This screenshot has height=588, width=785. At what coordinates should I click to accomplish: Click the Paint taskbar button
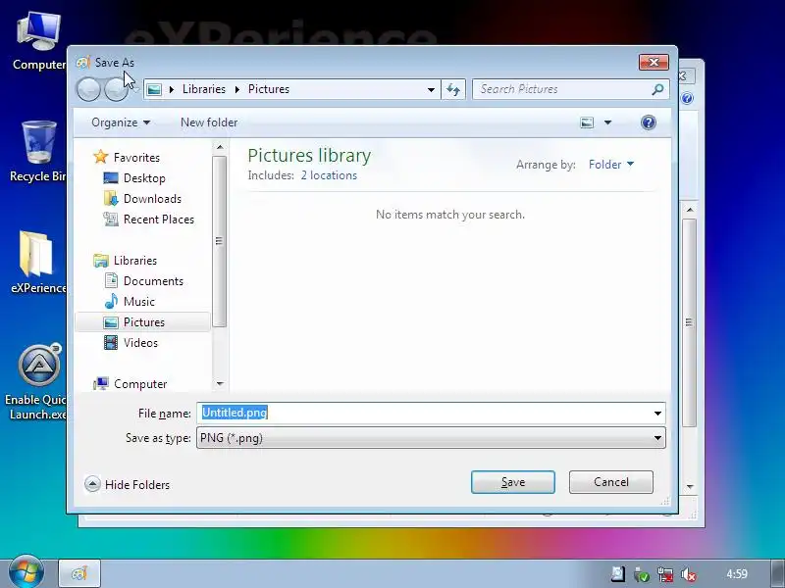pos(79,573)
